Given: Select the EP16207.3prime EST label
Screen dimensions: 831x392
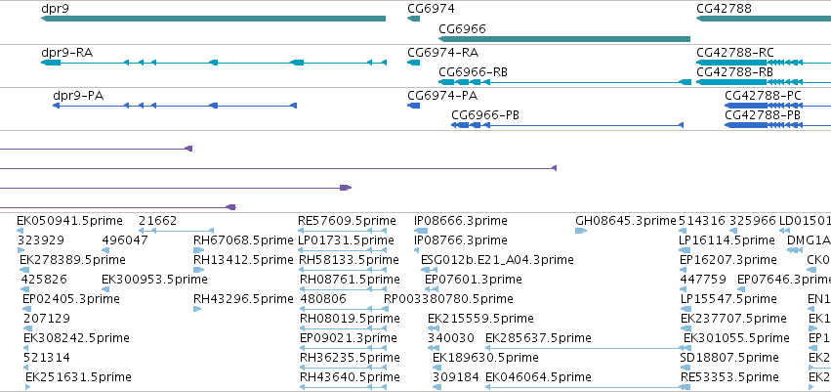Looking at the screenshot, I should 728,260.
